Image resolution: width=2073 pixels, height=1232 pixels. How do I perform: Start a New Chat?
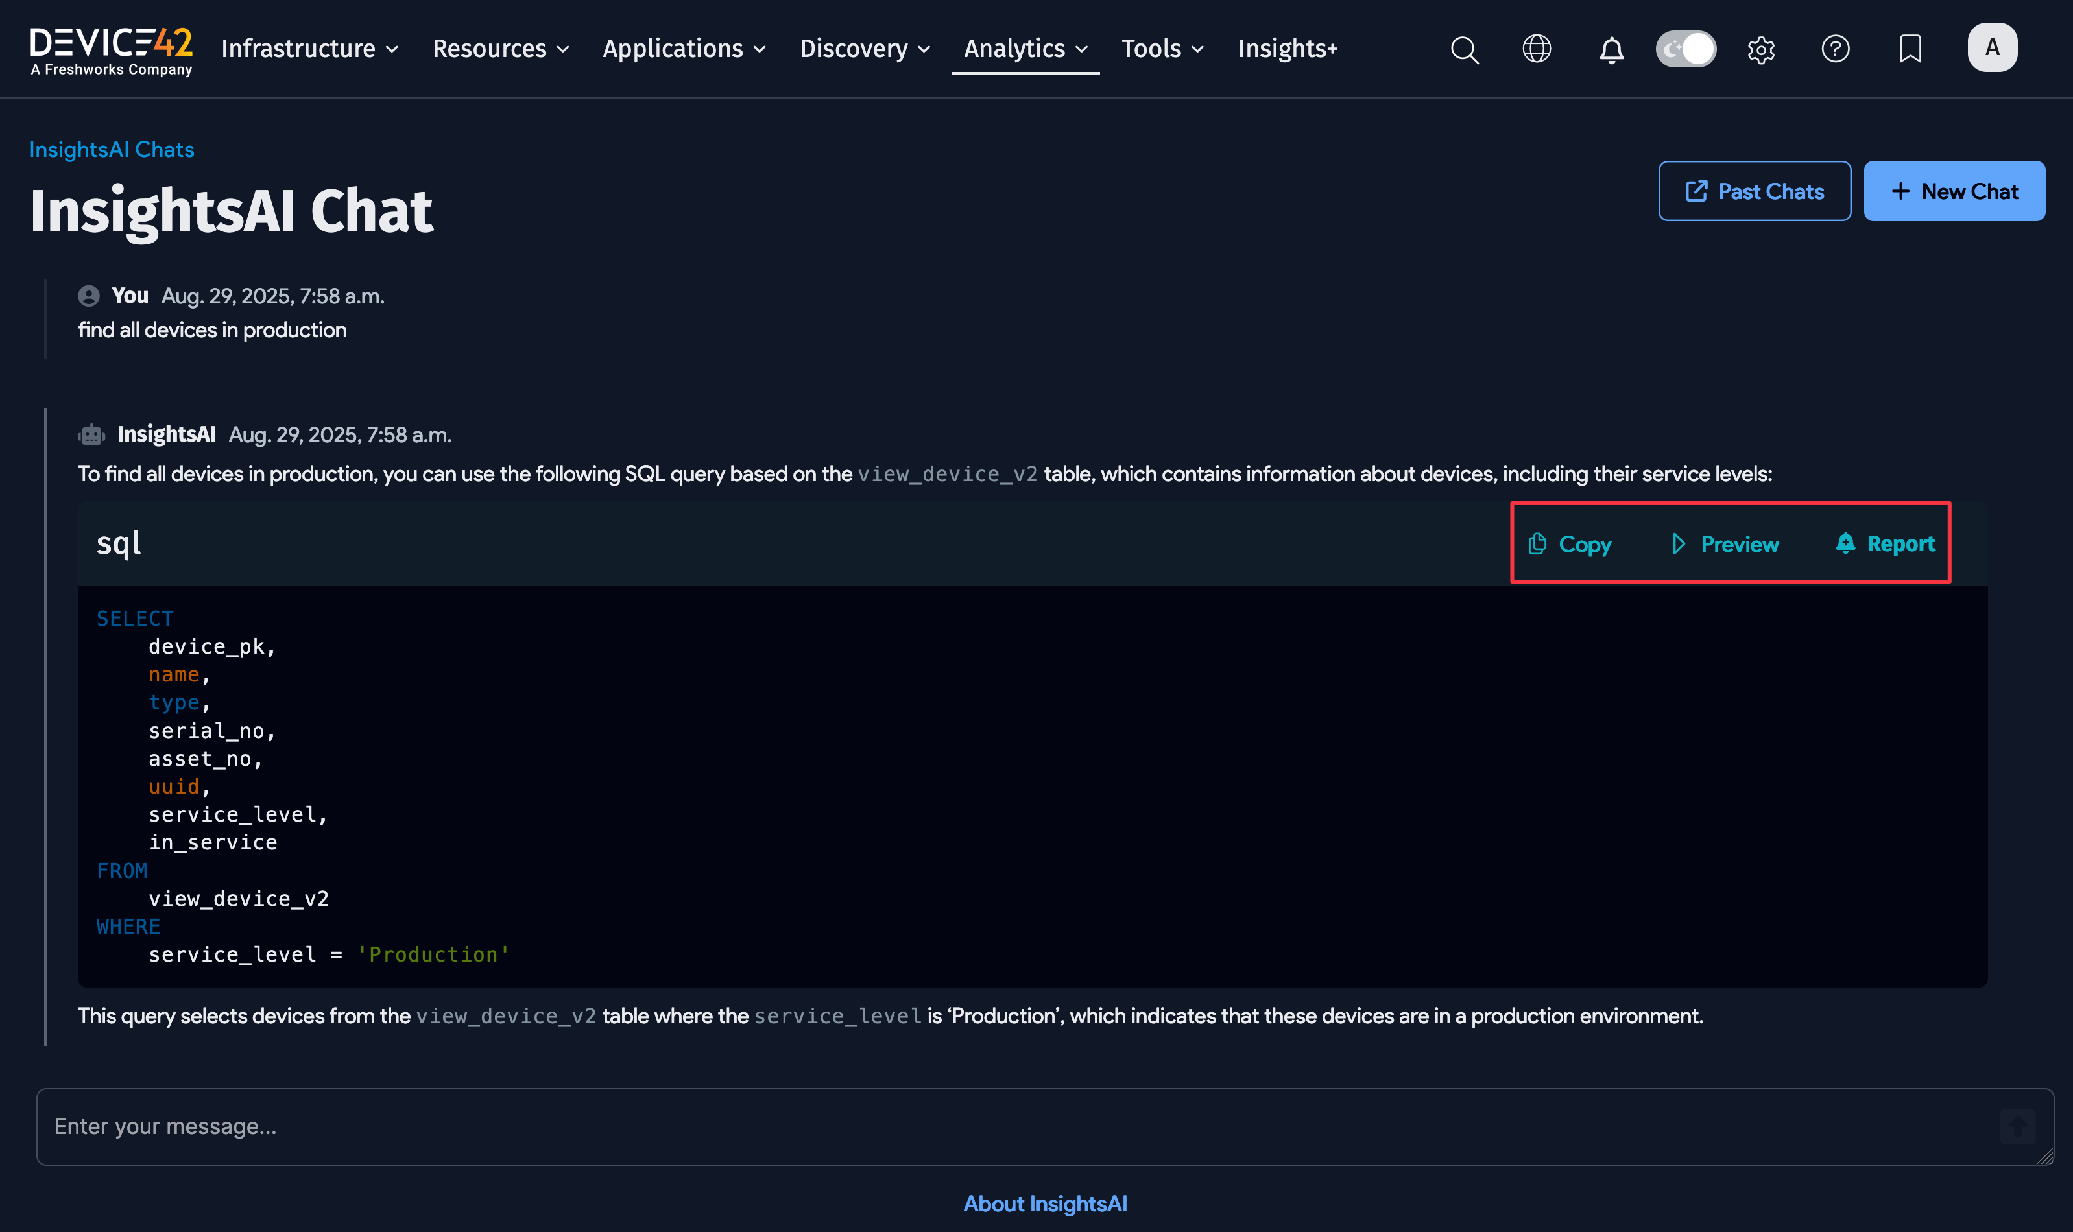1954,191
